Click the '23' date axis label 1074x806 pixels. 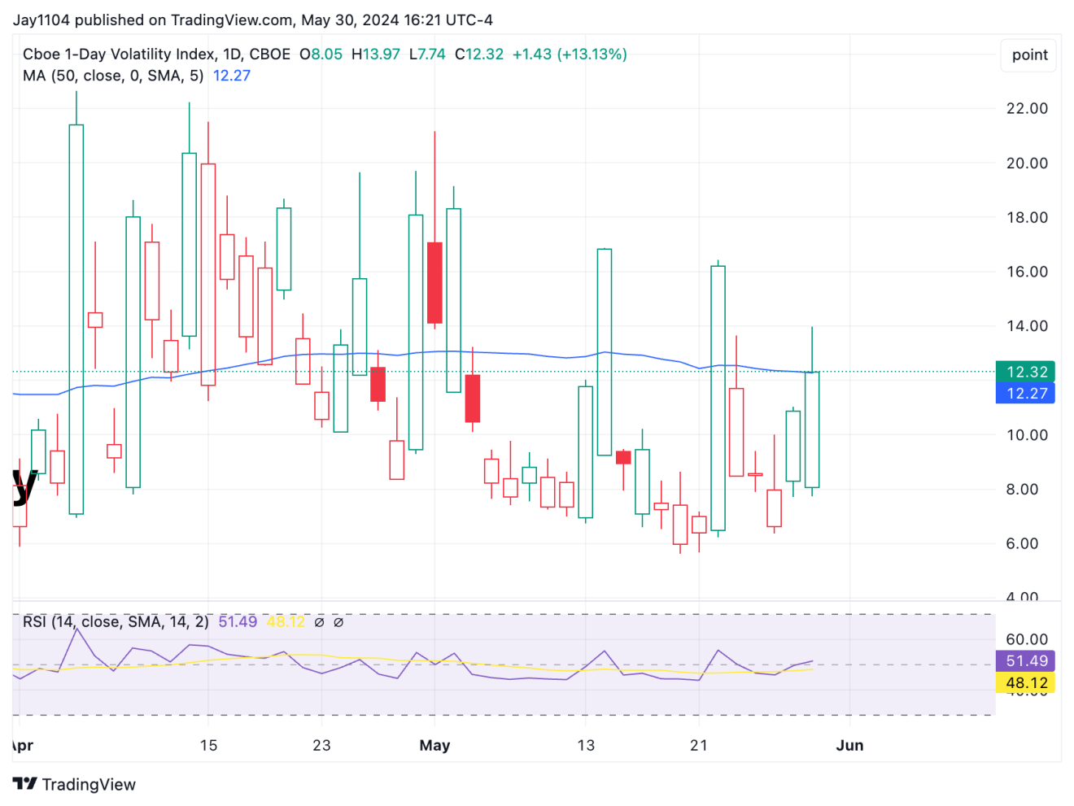(x=321, y=745)
